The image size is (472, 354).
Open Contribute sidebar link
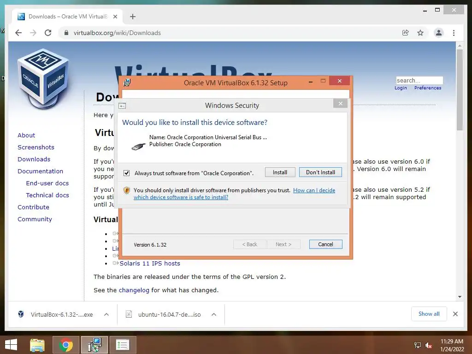pyautogui.click(x=33, y=207)
